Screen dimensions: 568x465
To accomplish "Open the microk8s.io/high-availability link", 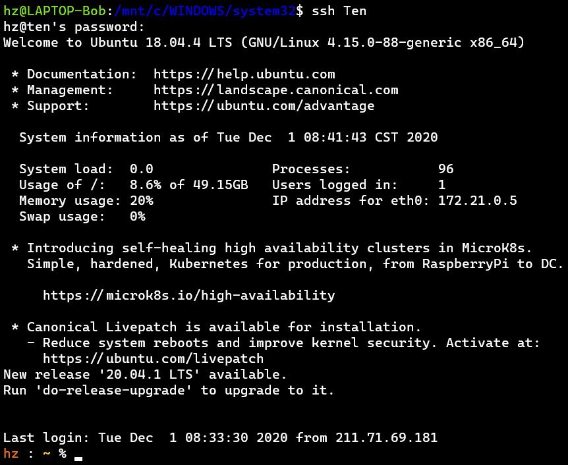I will point(188,295).
